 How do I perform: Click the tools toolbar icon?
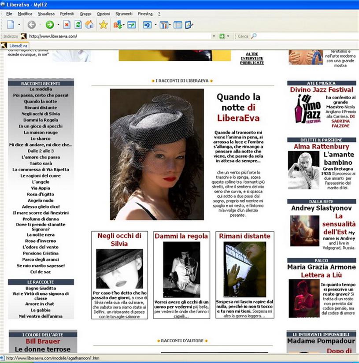pos(164,25)
